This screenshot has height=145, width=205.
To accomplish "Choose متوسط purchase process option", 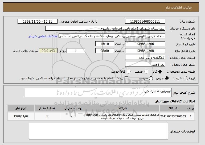I will tap(151, 78).
